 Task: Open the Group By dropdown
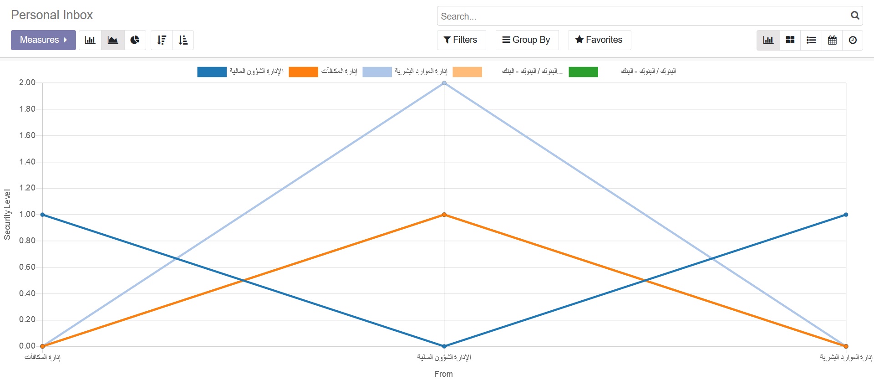(527, 40)
